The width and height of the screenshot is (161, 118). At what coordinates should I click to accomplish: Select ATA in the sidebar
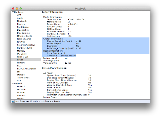(x=19, y=15)
